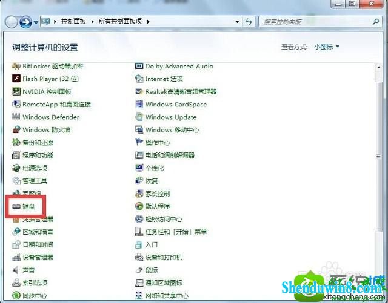Expand the arrow before 控制面板 breadcrumb
Screen dimensions: 388x303
(x=55, y=22)
